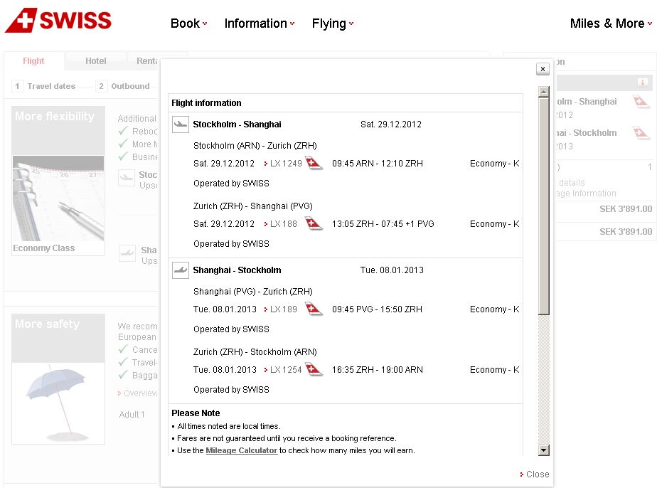Image resolution: width=657 pixels, height=488 pixels.
Task: Click the Close link at dialog bottom
Action: 535,474
